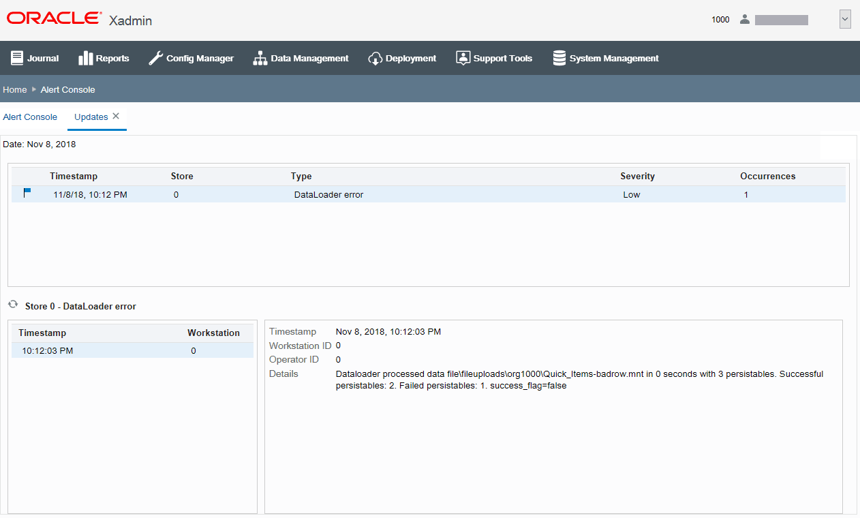860x518 pixels.
Task: Click the 'Store 0 - DataLoader error' heading
Action: tap(80, 306)
